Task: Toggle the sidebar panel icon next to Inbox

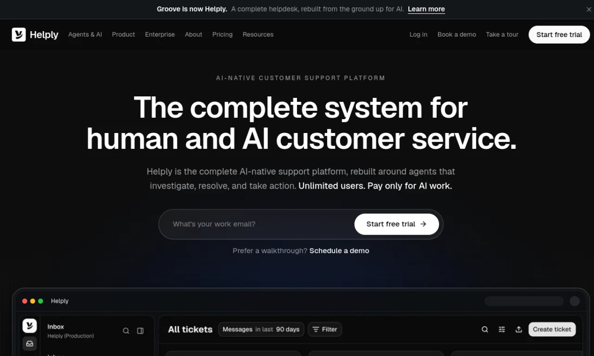Action: tap(140, 331)
